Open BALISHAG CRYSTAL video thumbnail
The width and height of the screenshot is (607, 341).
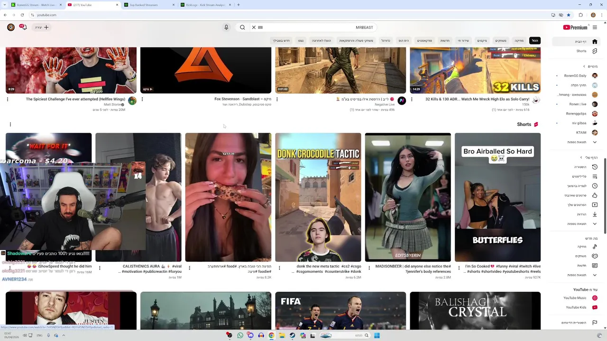click(475, 311)
